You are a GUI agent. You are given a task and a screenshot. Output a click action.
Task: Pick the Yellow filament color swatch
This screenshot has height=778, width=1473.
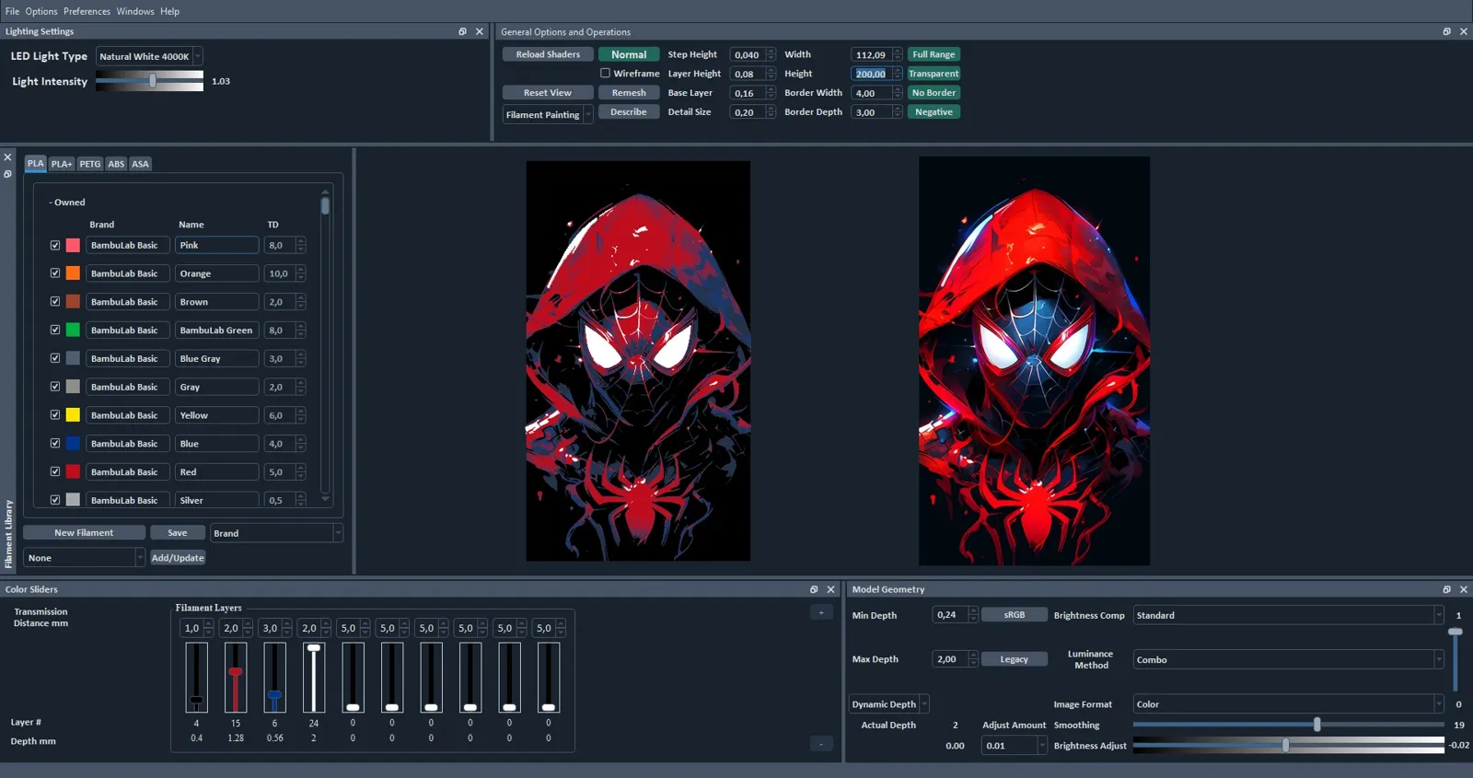(73, 415)
